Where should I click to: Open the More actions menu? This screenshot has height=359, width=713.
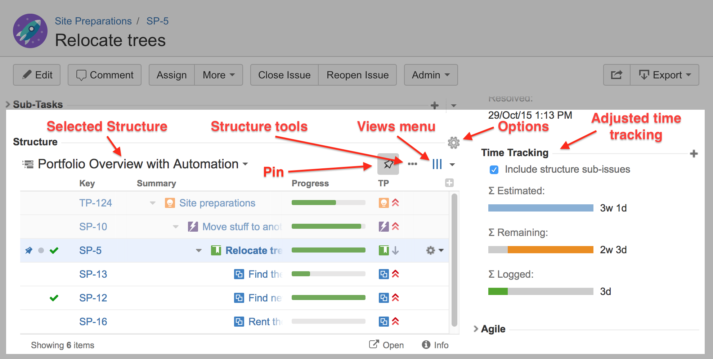[x=218, y=75]
